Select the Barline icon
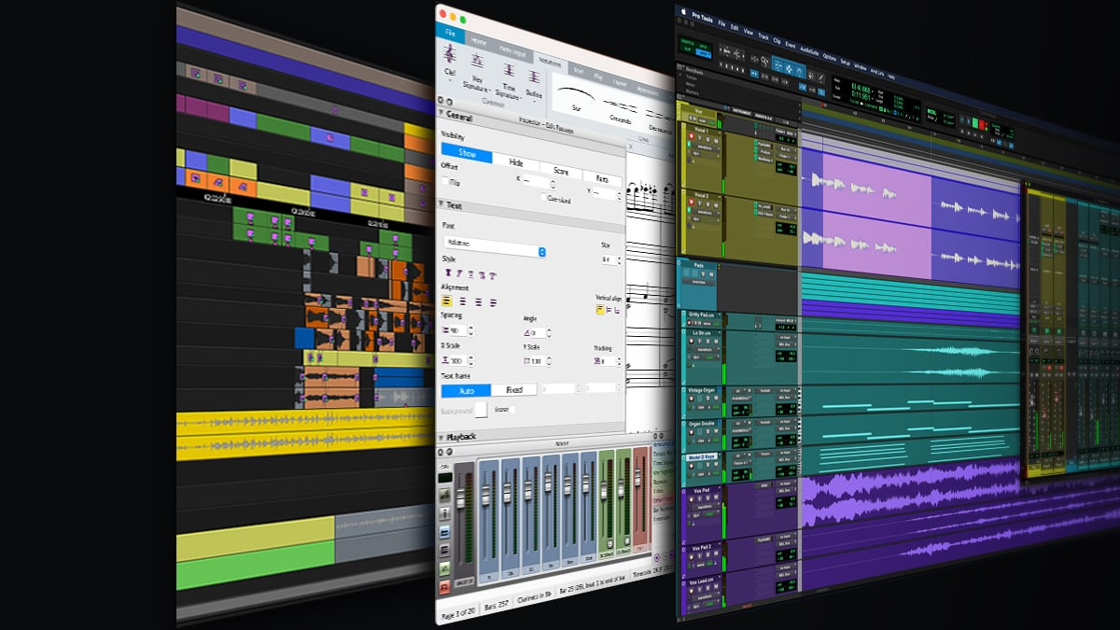This screenshot has width=1120, height=630. [x=535, y=75]
